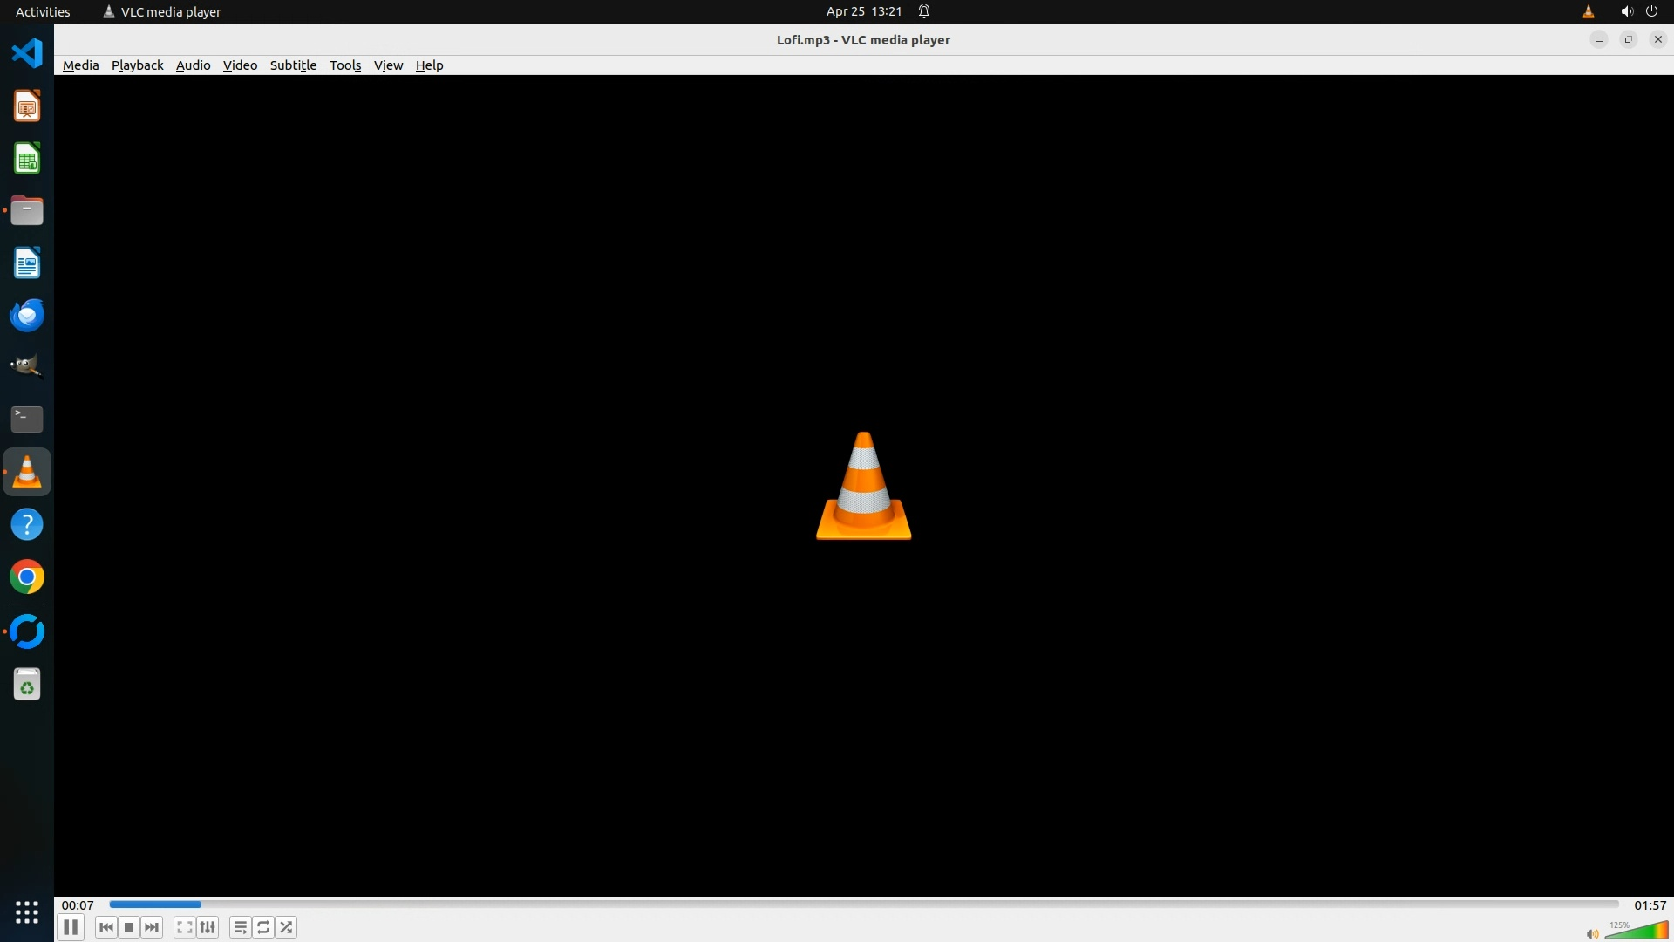This screenshot has width=1674, height=942.
Task: Pause playback with the pause button
Action: click(x=71, y=927)
